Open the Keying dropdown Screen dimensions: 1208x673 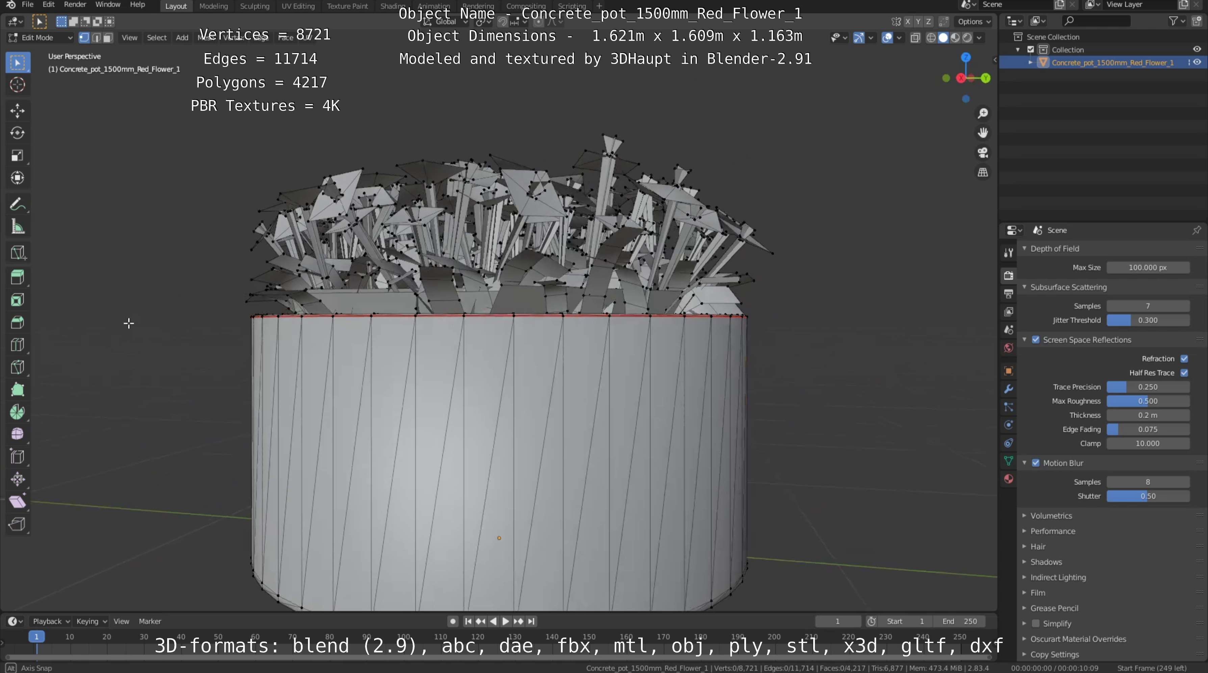(92, 621)
